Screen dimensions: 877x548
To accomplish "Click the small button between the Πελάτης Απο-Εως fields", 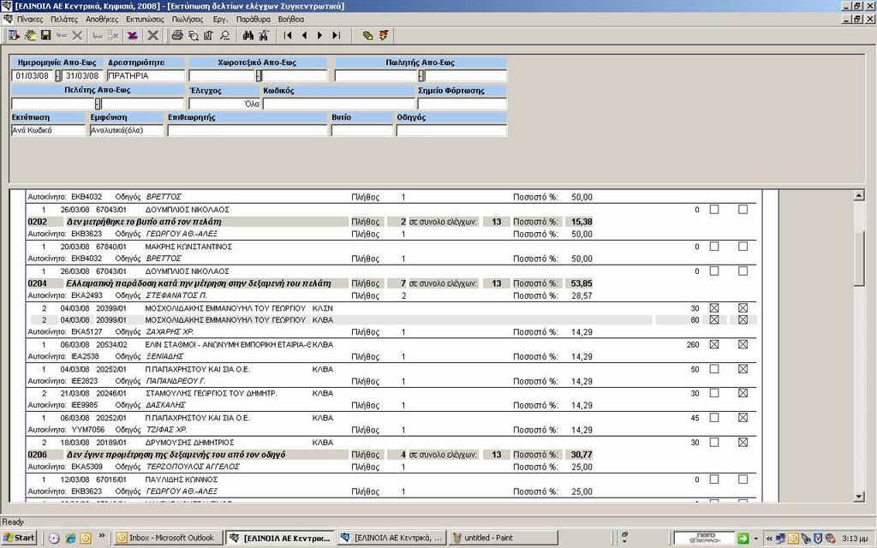I will 98,104.
